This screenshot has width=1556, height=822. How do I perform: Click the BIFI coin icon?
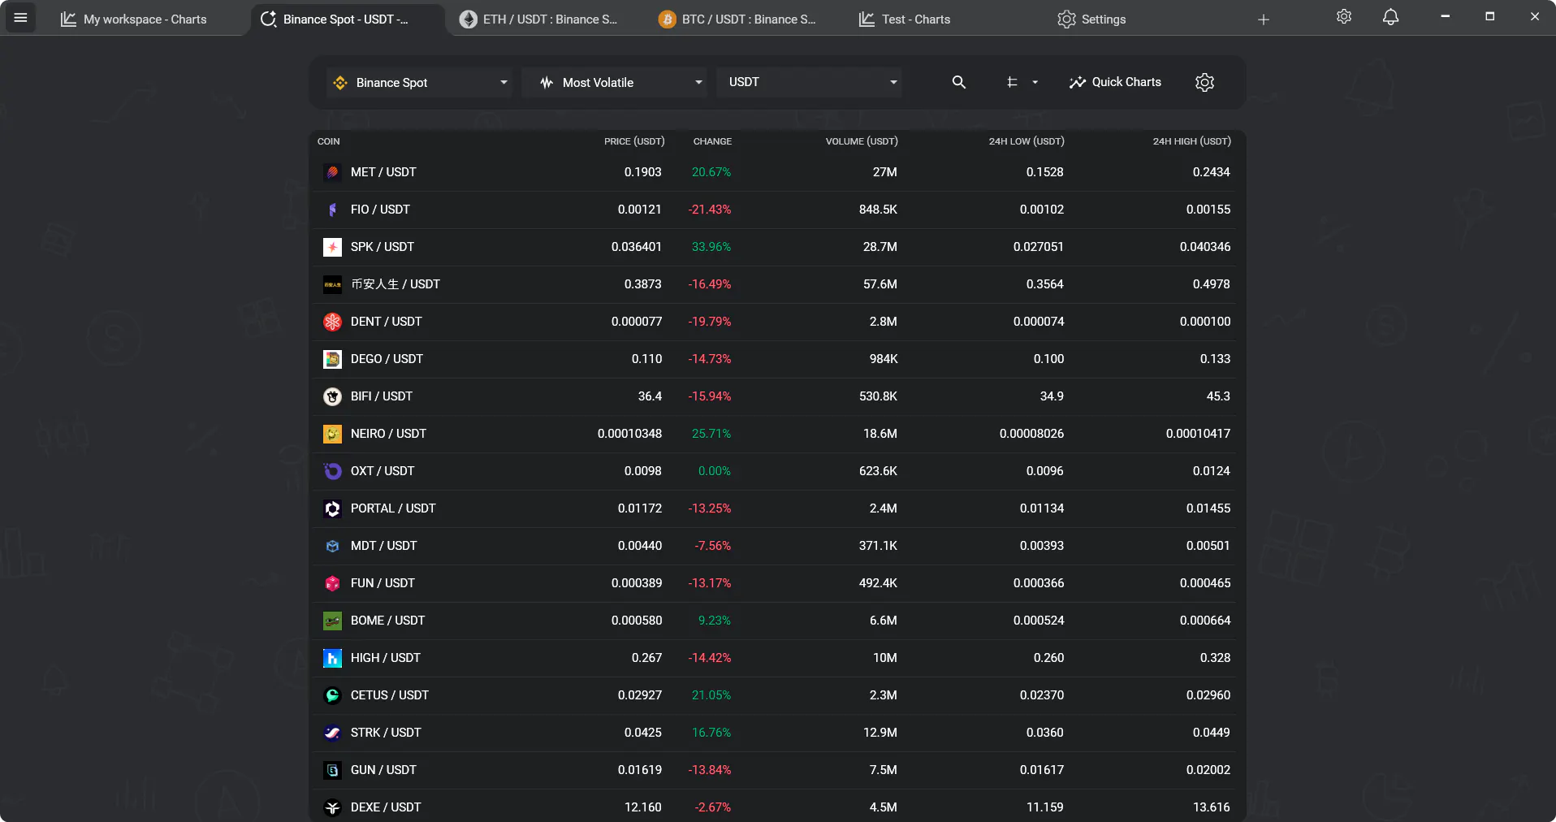coord(332,396)
